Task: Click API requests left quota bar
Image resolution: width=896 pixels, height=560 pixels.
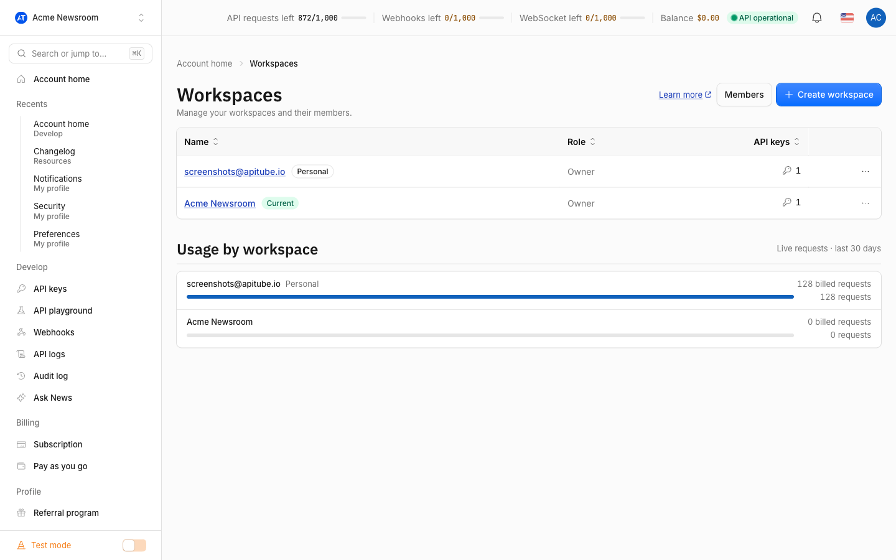Action: click(354, 18)
